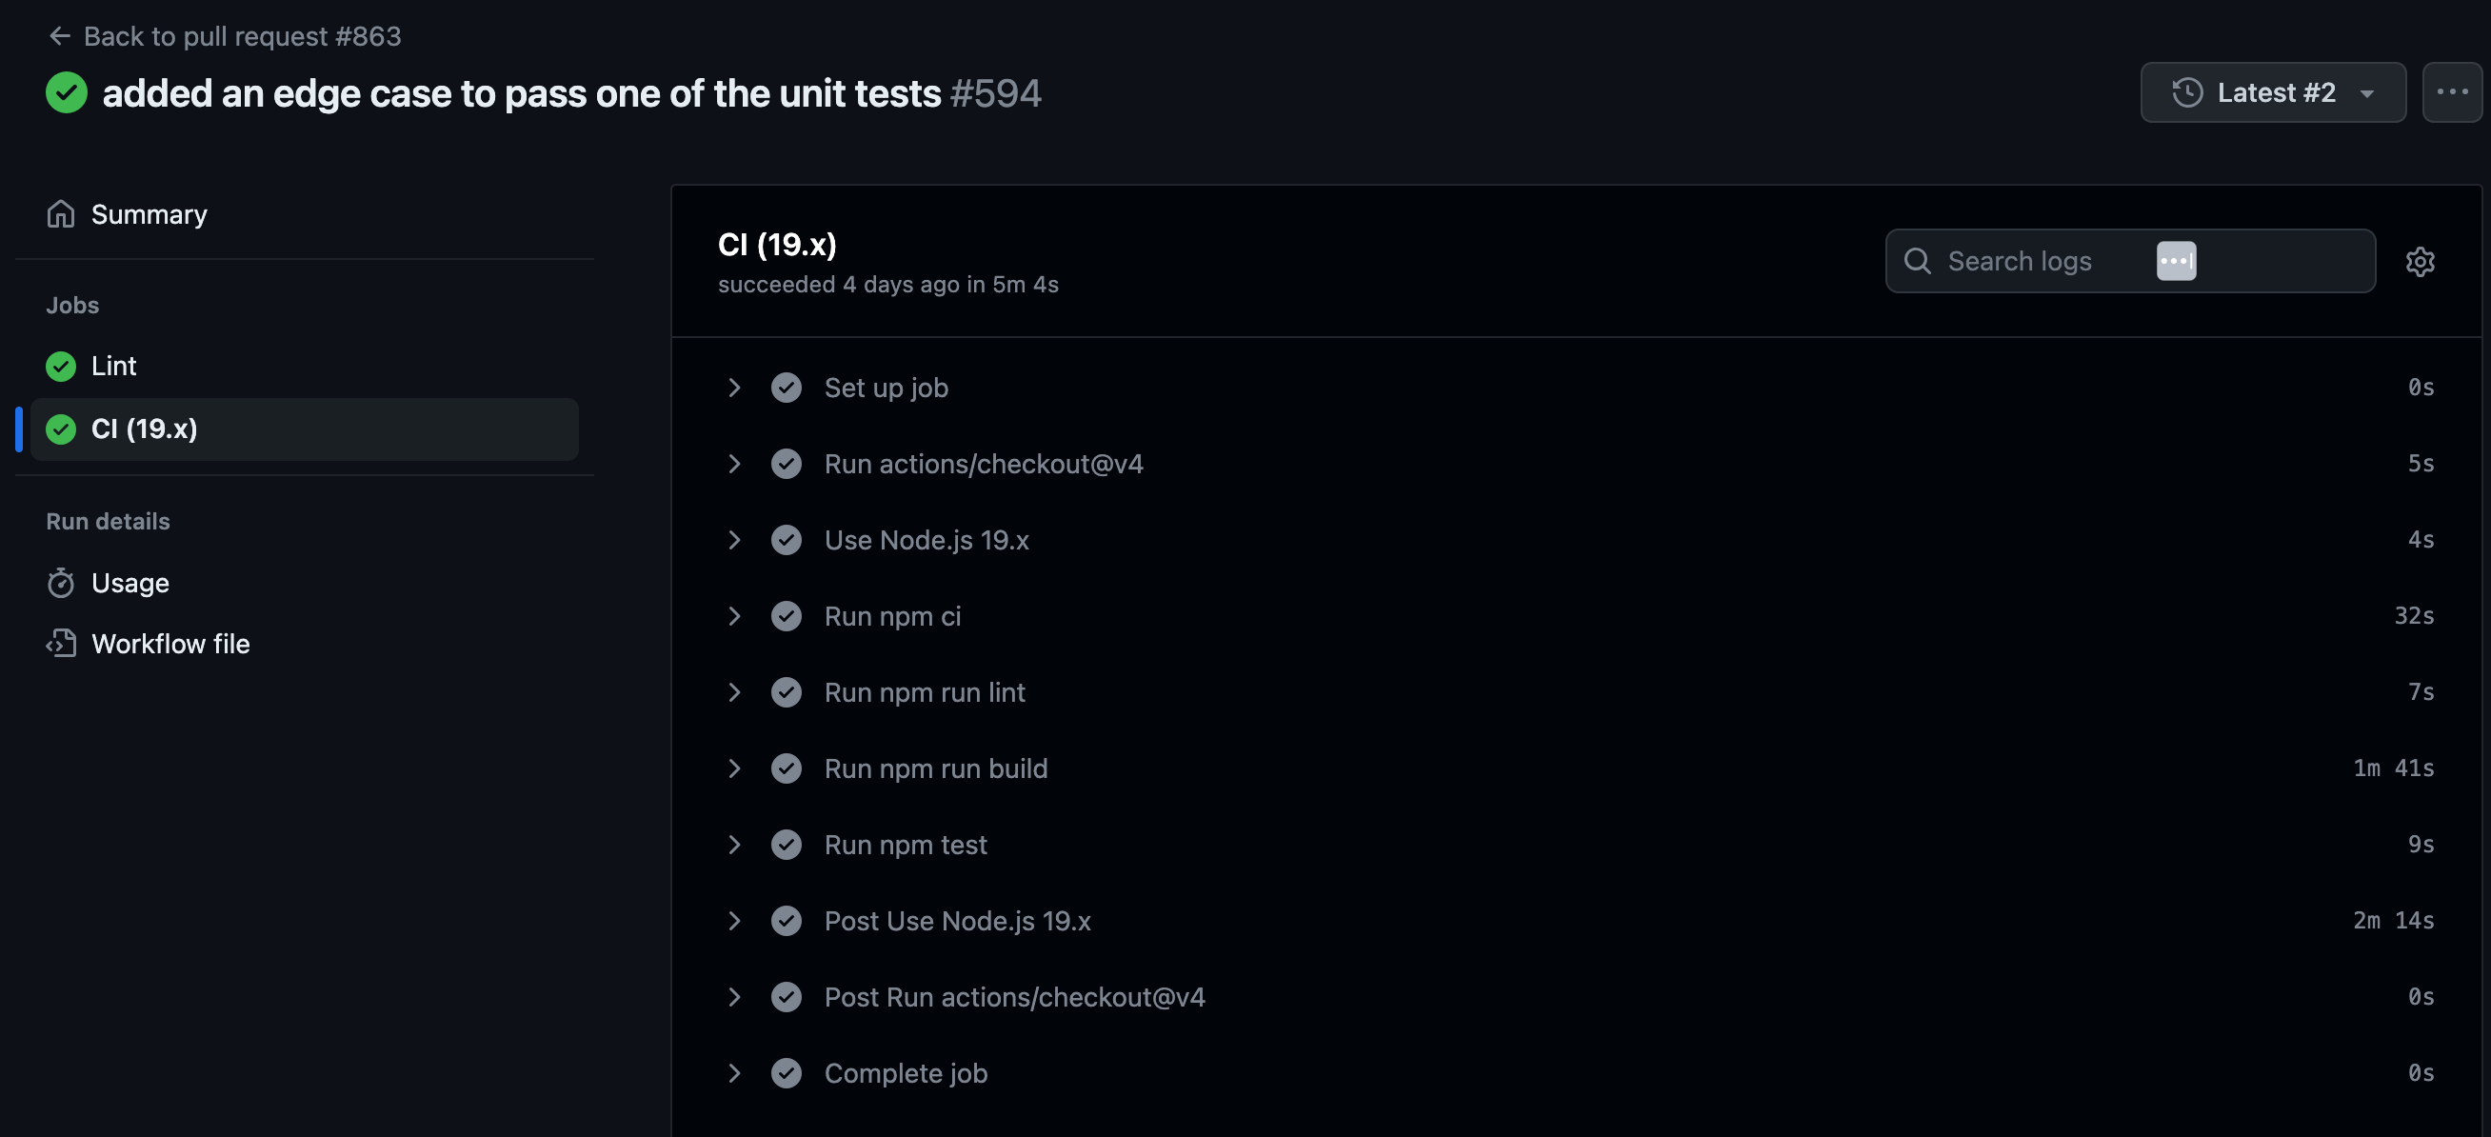This screenshot has height=1137, width=2491.
Task: Click the Lint job success checkmark icon
Action: tap(61, 367)
